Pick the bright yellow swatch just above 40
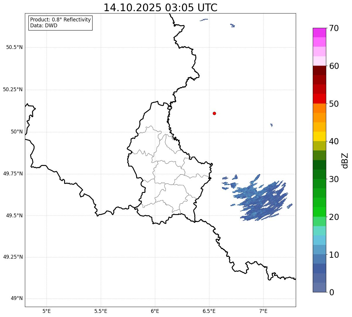The image size is (352, 317). pyautogui.click(x=319, y=136)
